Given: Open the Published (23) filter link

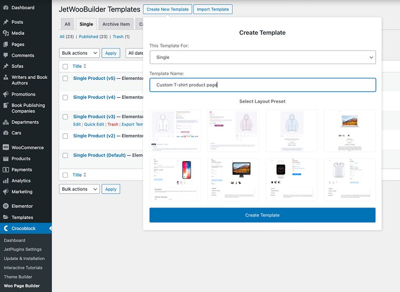Looking at the screenshot, I should coord(93,37).
